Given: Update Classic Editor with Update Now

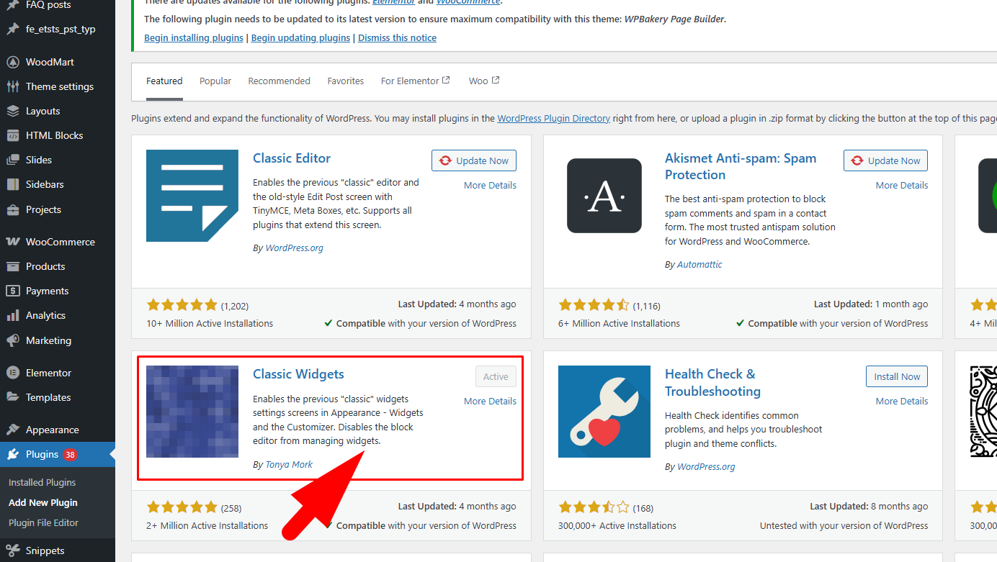Looking at the screenshot, I should [x=474, y=160].
